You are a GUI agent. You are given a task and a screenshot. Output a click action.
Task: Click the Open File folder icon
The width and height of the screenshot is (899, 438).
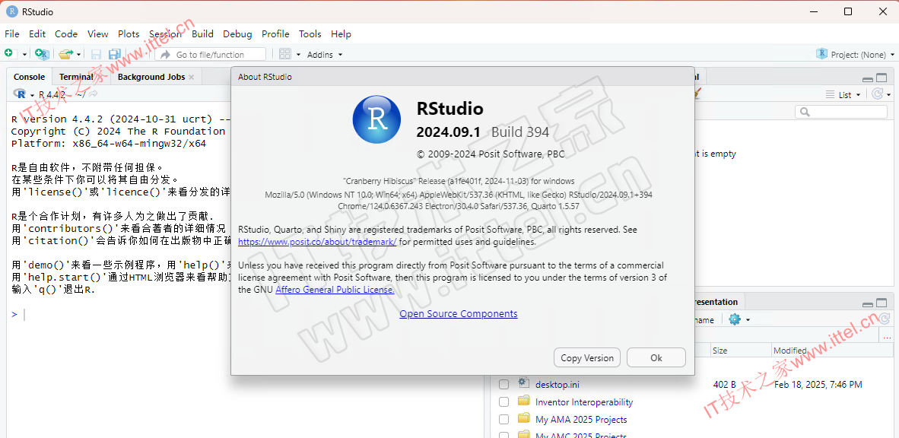coord(66,54)
